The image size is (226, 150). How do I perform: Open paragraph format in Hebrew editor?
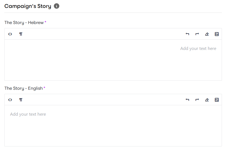(21, 34)
